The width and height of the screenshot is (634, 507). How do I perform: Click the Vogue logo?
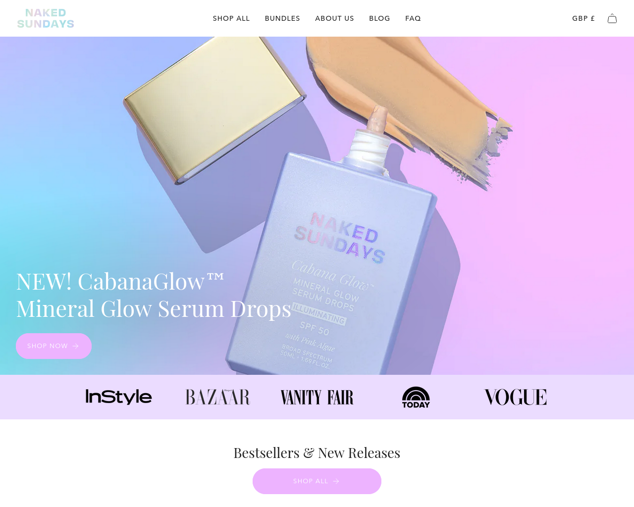pos(515,397)
